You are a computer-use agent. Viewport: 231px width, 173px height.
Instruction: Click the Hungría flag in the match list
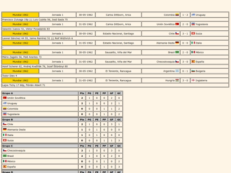[x=177, y=80]
